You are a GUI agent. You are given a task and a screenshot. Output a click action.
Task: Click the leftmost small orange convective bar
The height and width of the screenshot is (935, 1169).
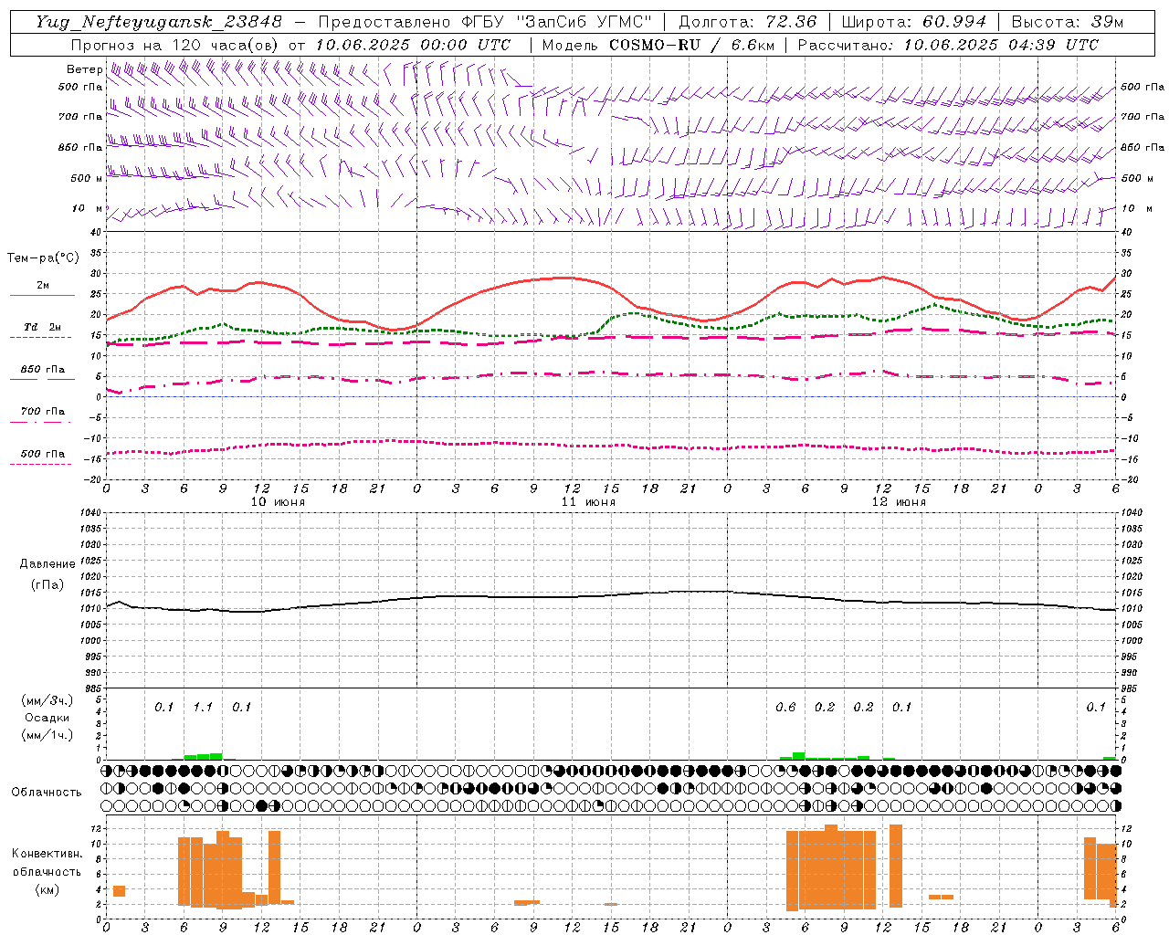point(119,891)
